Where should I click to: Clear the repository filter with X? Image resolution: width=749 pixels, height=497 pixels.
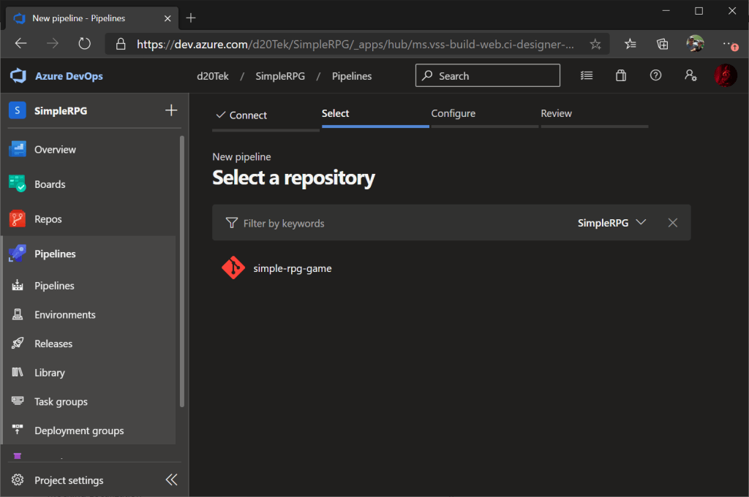[x=673, y=223]
